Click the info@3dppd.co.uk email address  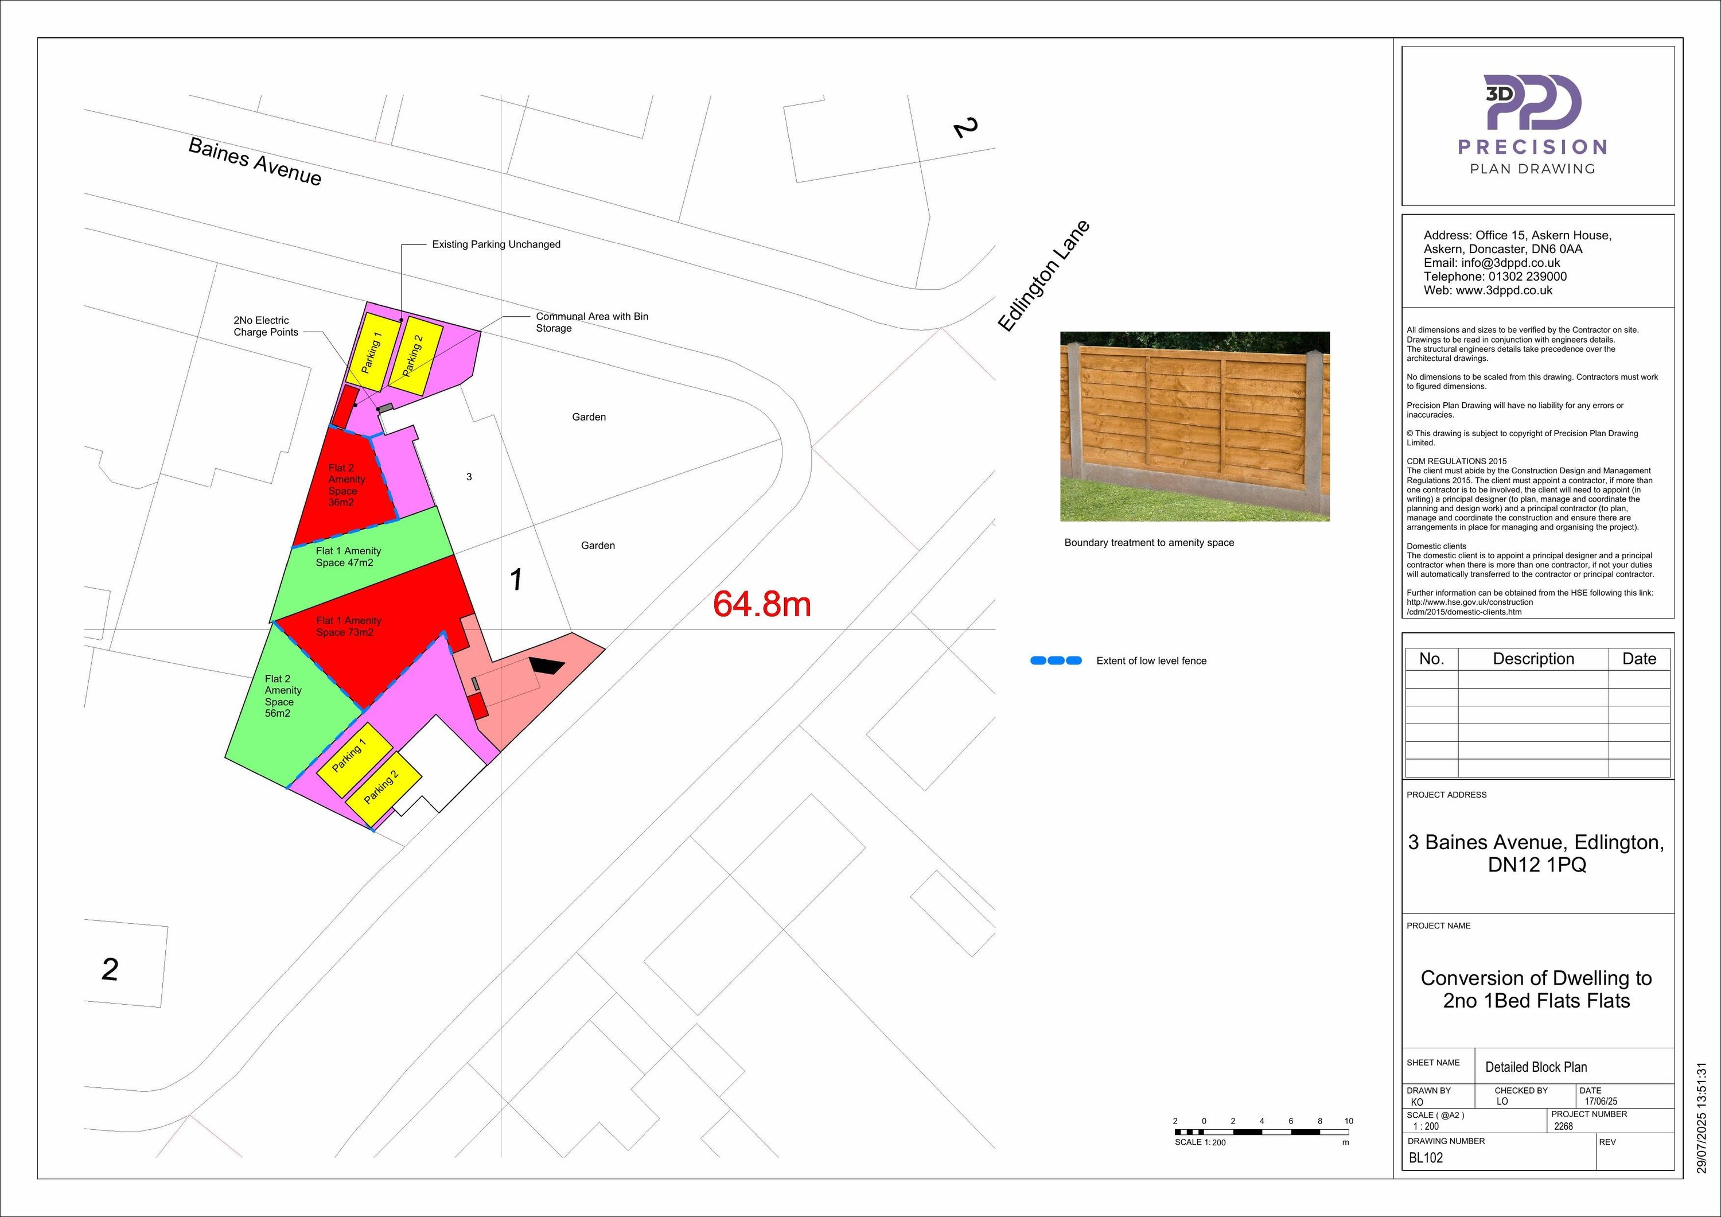pyautogui.click(x=1510, y=263)
